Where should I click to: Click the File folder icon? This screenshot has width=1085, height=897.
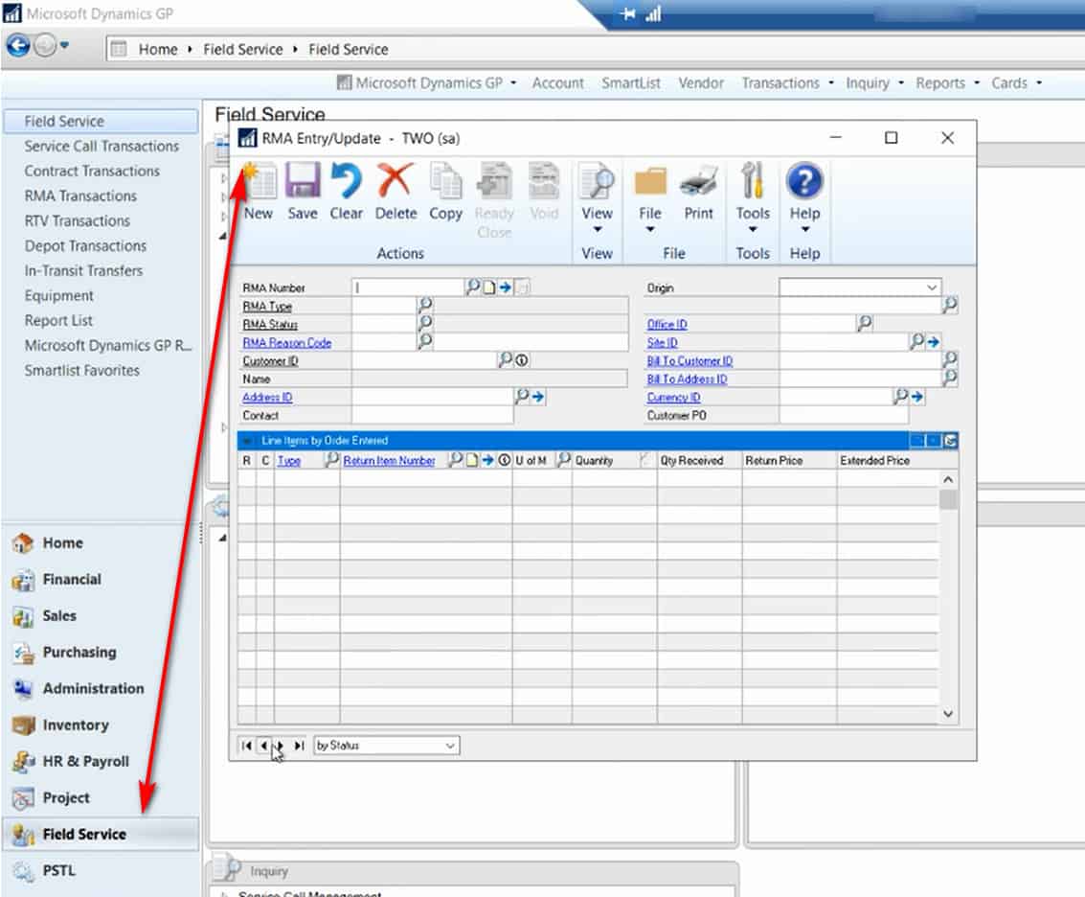click(x=649, y=181)
